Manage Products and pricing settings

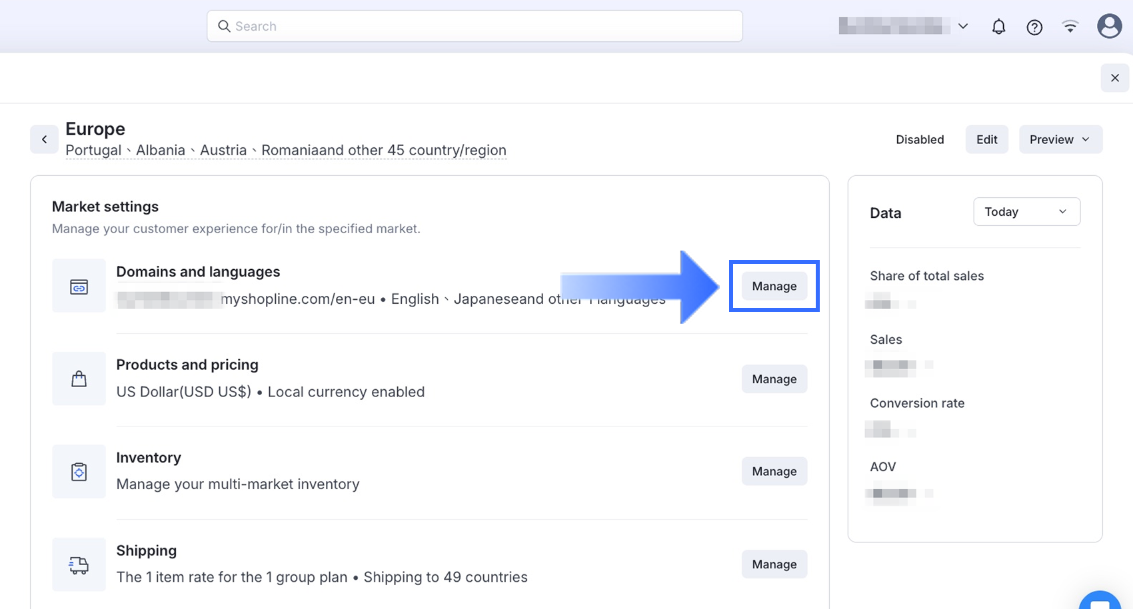pos(774,379)
